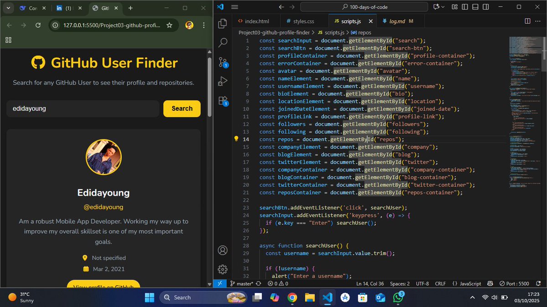Switch to the LinkedIn Chrome tab

[68, 8]
